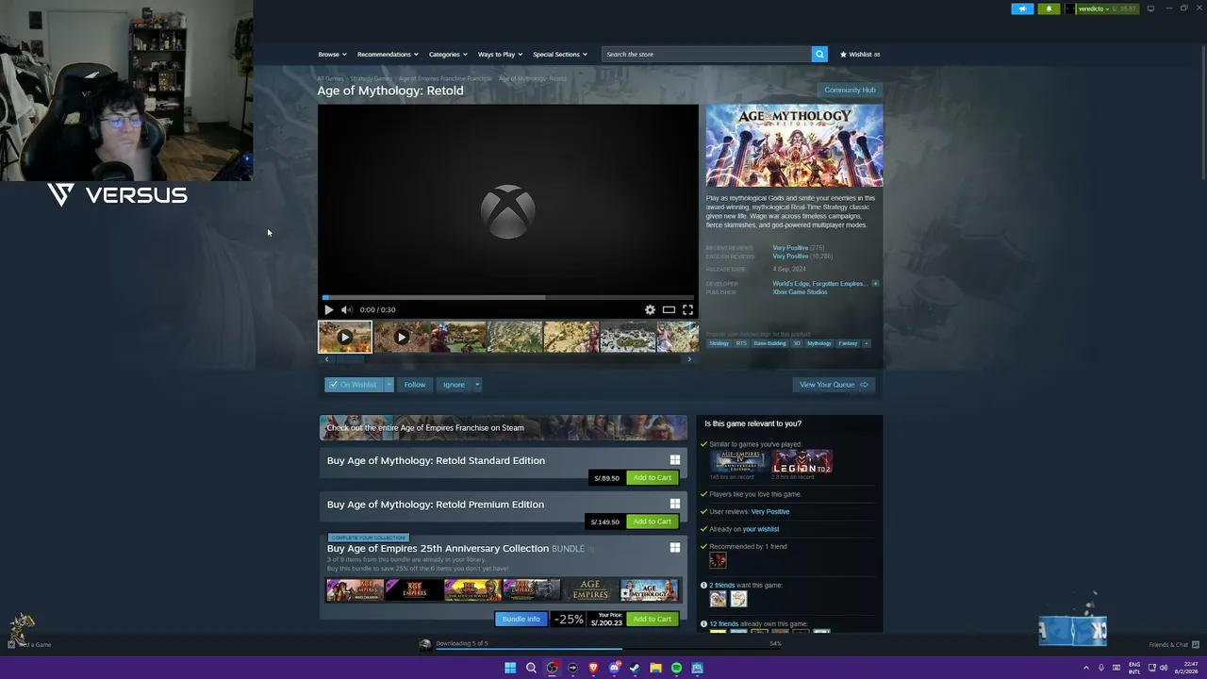Viewport: 1207px width, 679px height.
Task: Toggle theater mode on video player
Action: (669, 309)
